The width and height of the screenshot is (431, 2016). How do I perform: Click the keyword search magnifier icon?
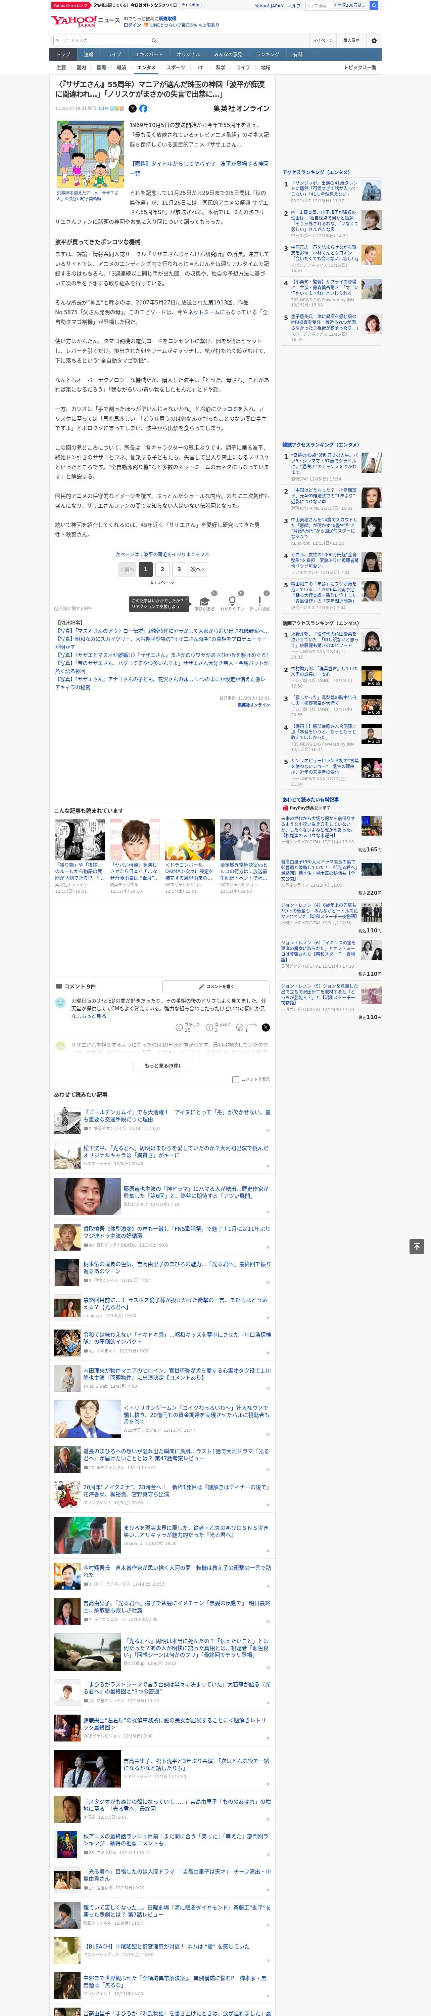[x=153, y=41]
